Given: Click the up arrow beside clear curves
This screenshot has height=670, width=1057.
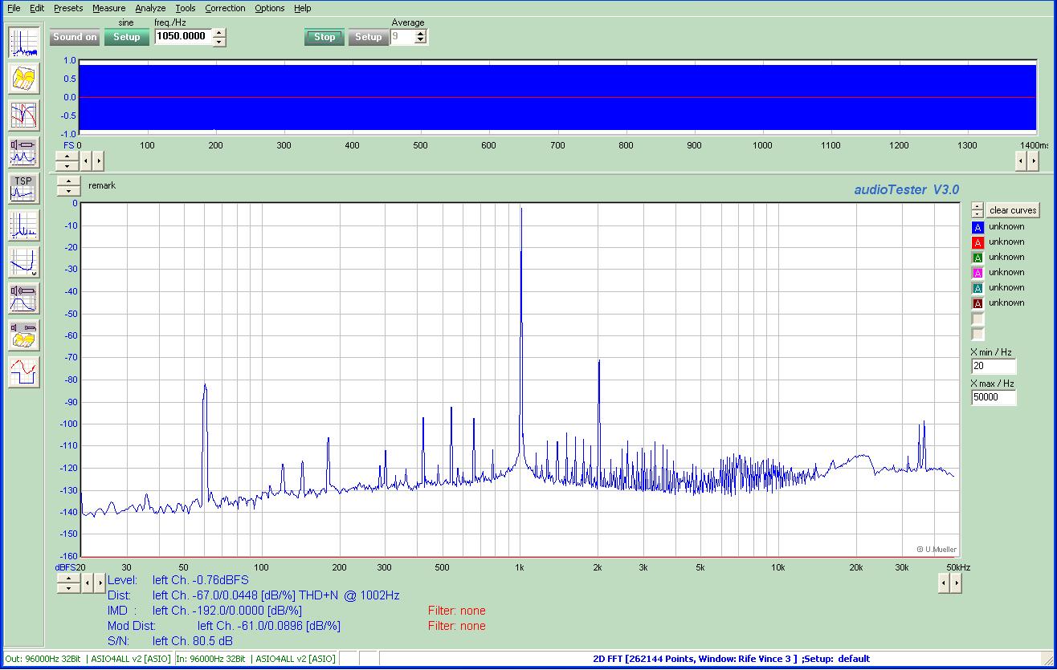Looking at the screenshot, I should point(977,206).
